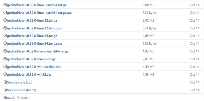Click package icon beside win32.zip asset
Screen dimensions: 204x101
click(5, 74)
